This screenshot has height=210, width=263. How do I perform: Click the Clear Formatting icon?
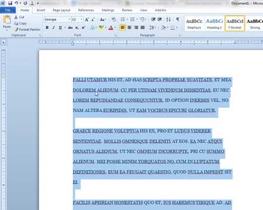click(114, 19)
